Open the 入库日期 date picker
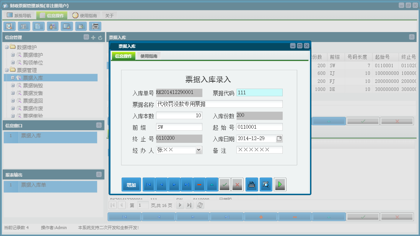Viewport: 420px width, 236px height. point(280,138)
